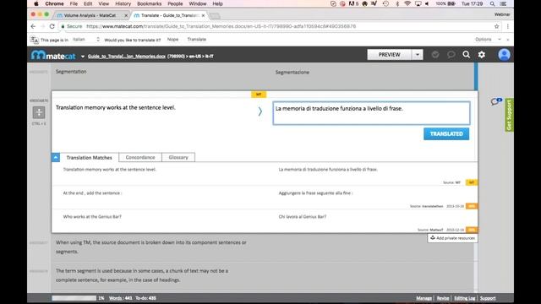Screen dimensions: 541x304
Task: Close the Translate - Guide_to_Translation browser tab
Action: [203, 15]
